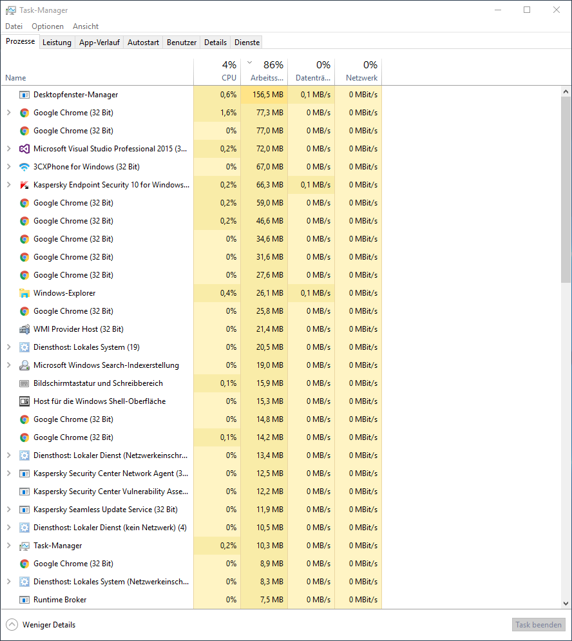Open the Optionen menu

point(48,26)
